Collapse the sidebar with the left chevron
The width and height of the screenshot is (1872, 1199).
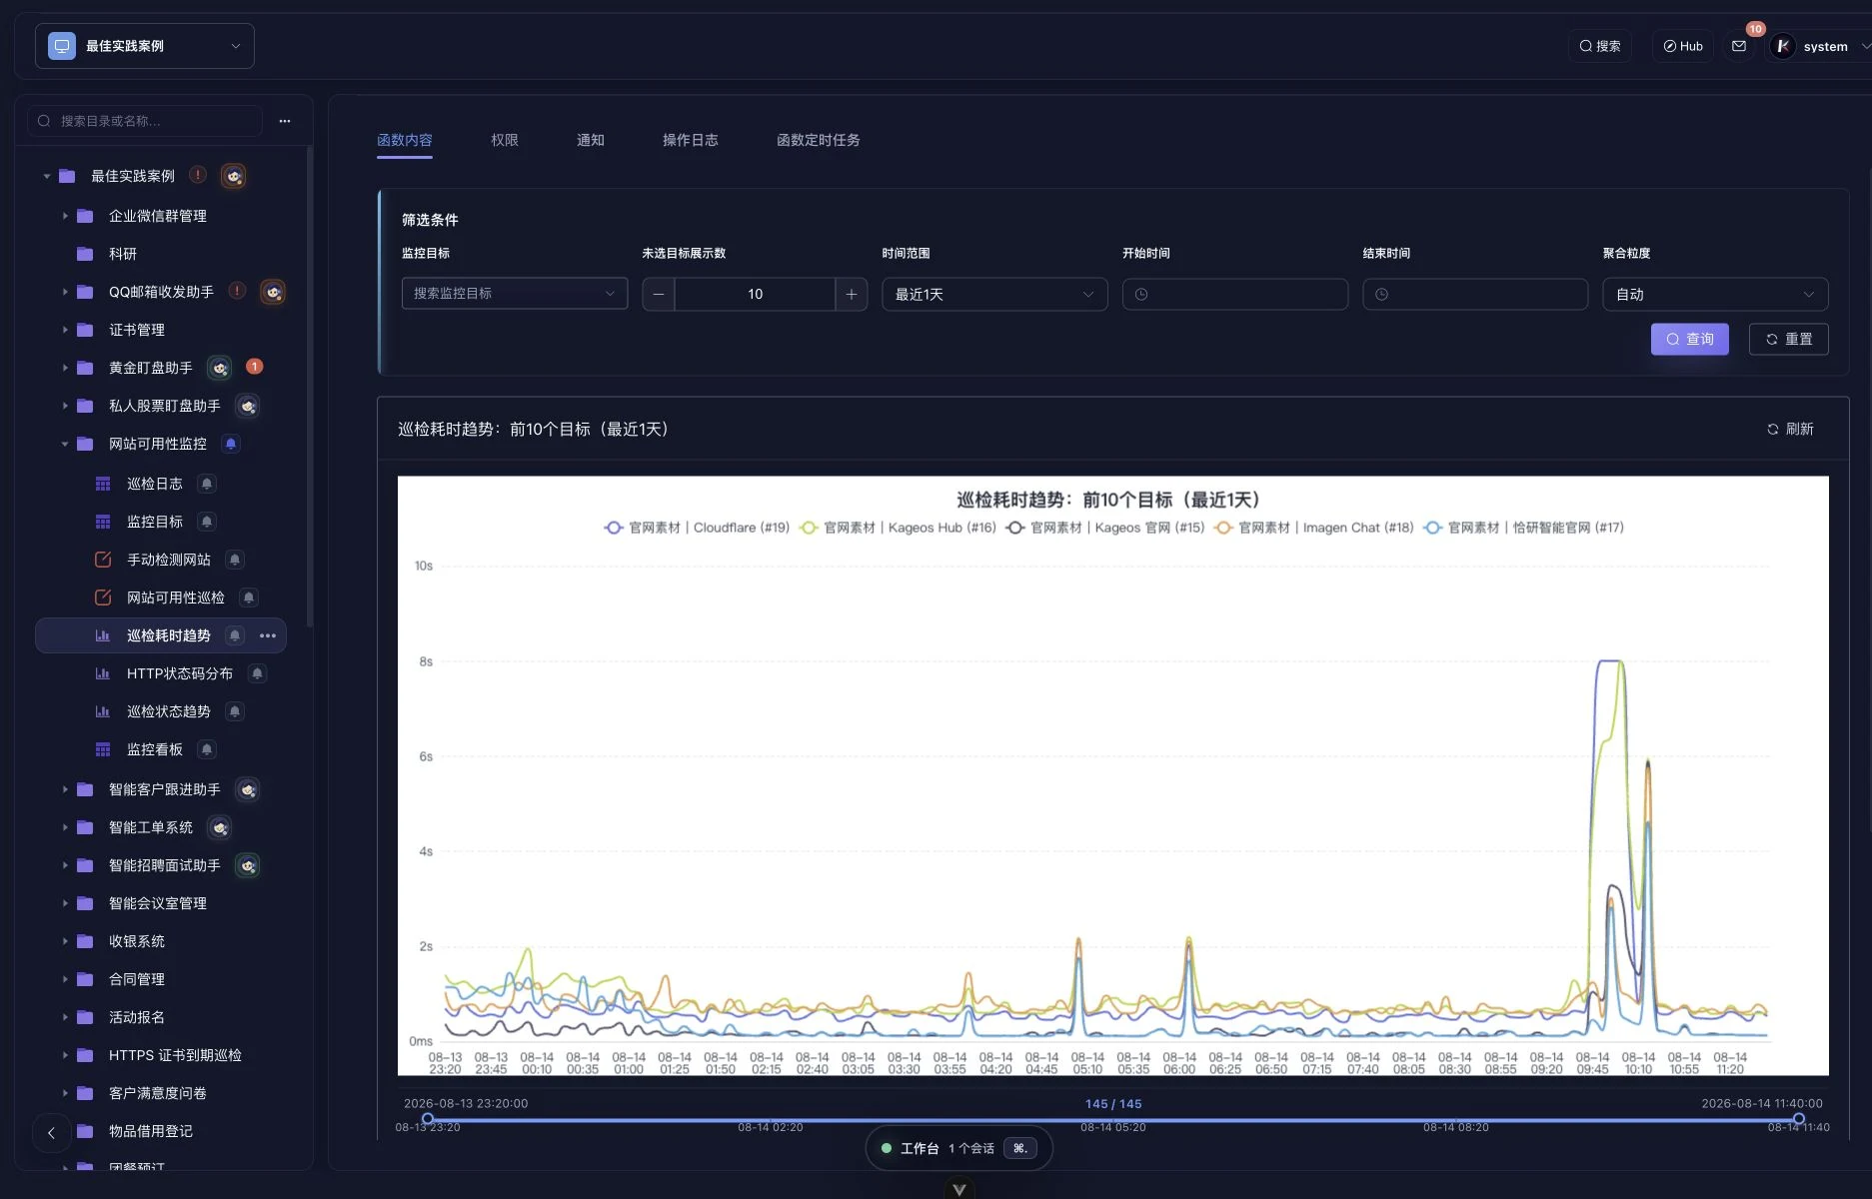(x=52, y=1133)
